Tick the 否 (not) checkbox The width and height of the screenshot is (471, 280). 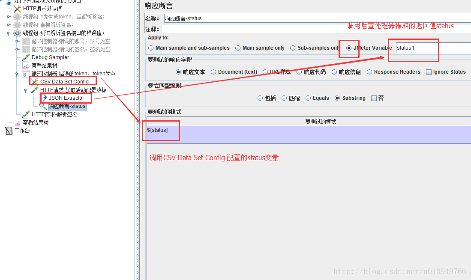pos(374,98)
